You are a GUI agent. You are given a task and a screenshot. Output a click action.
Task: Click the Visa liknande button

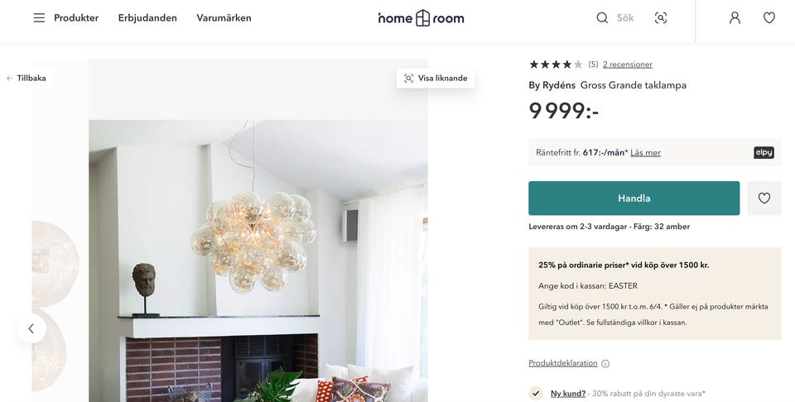coord(436,79)
